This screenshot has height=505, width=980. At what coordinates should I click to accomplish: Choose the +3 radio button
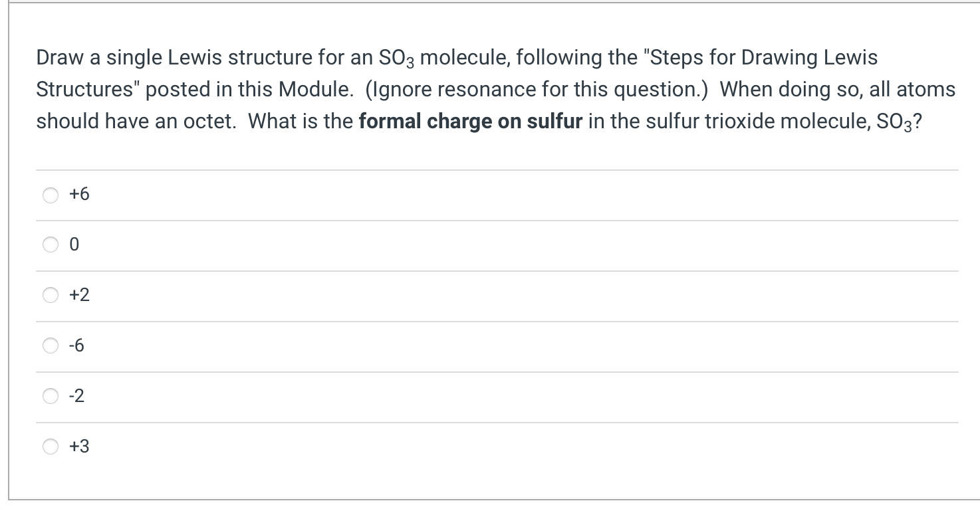(51, 447)
